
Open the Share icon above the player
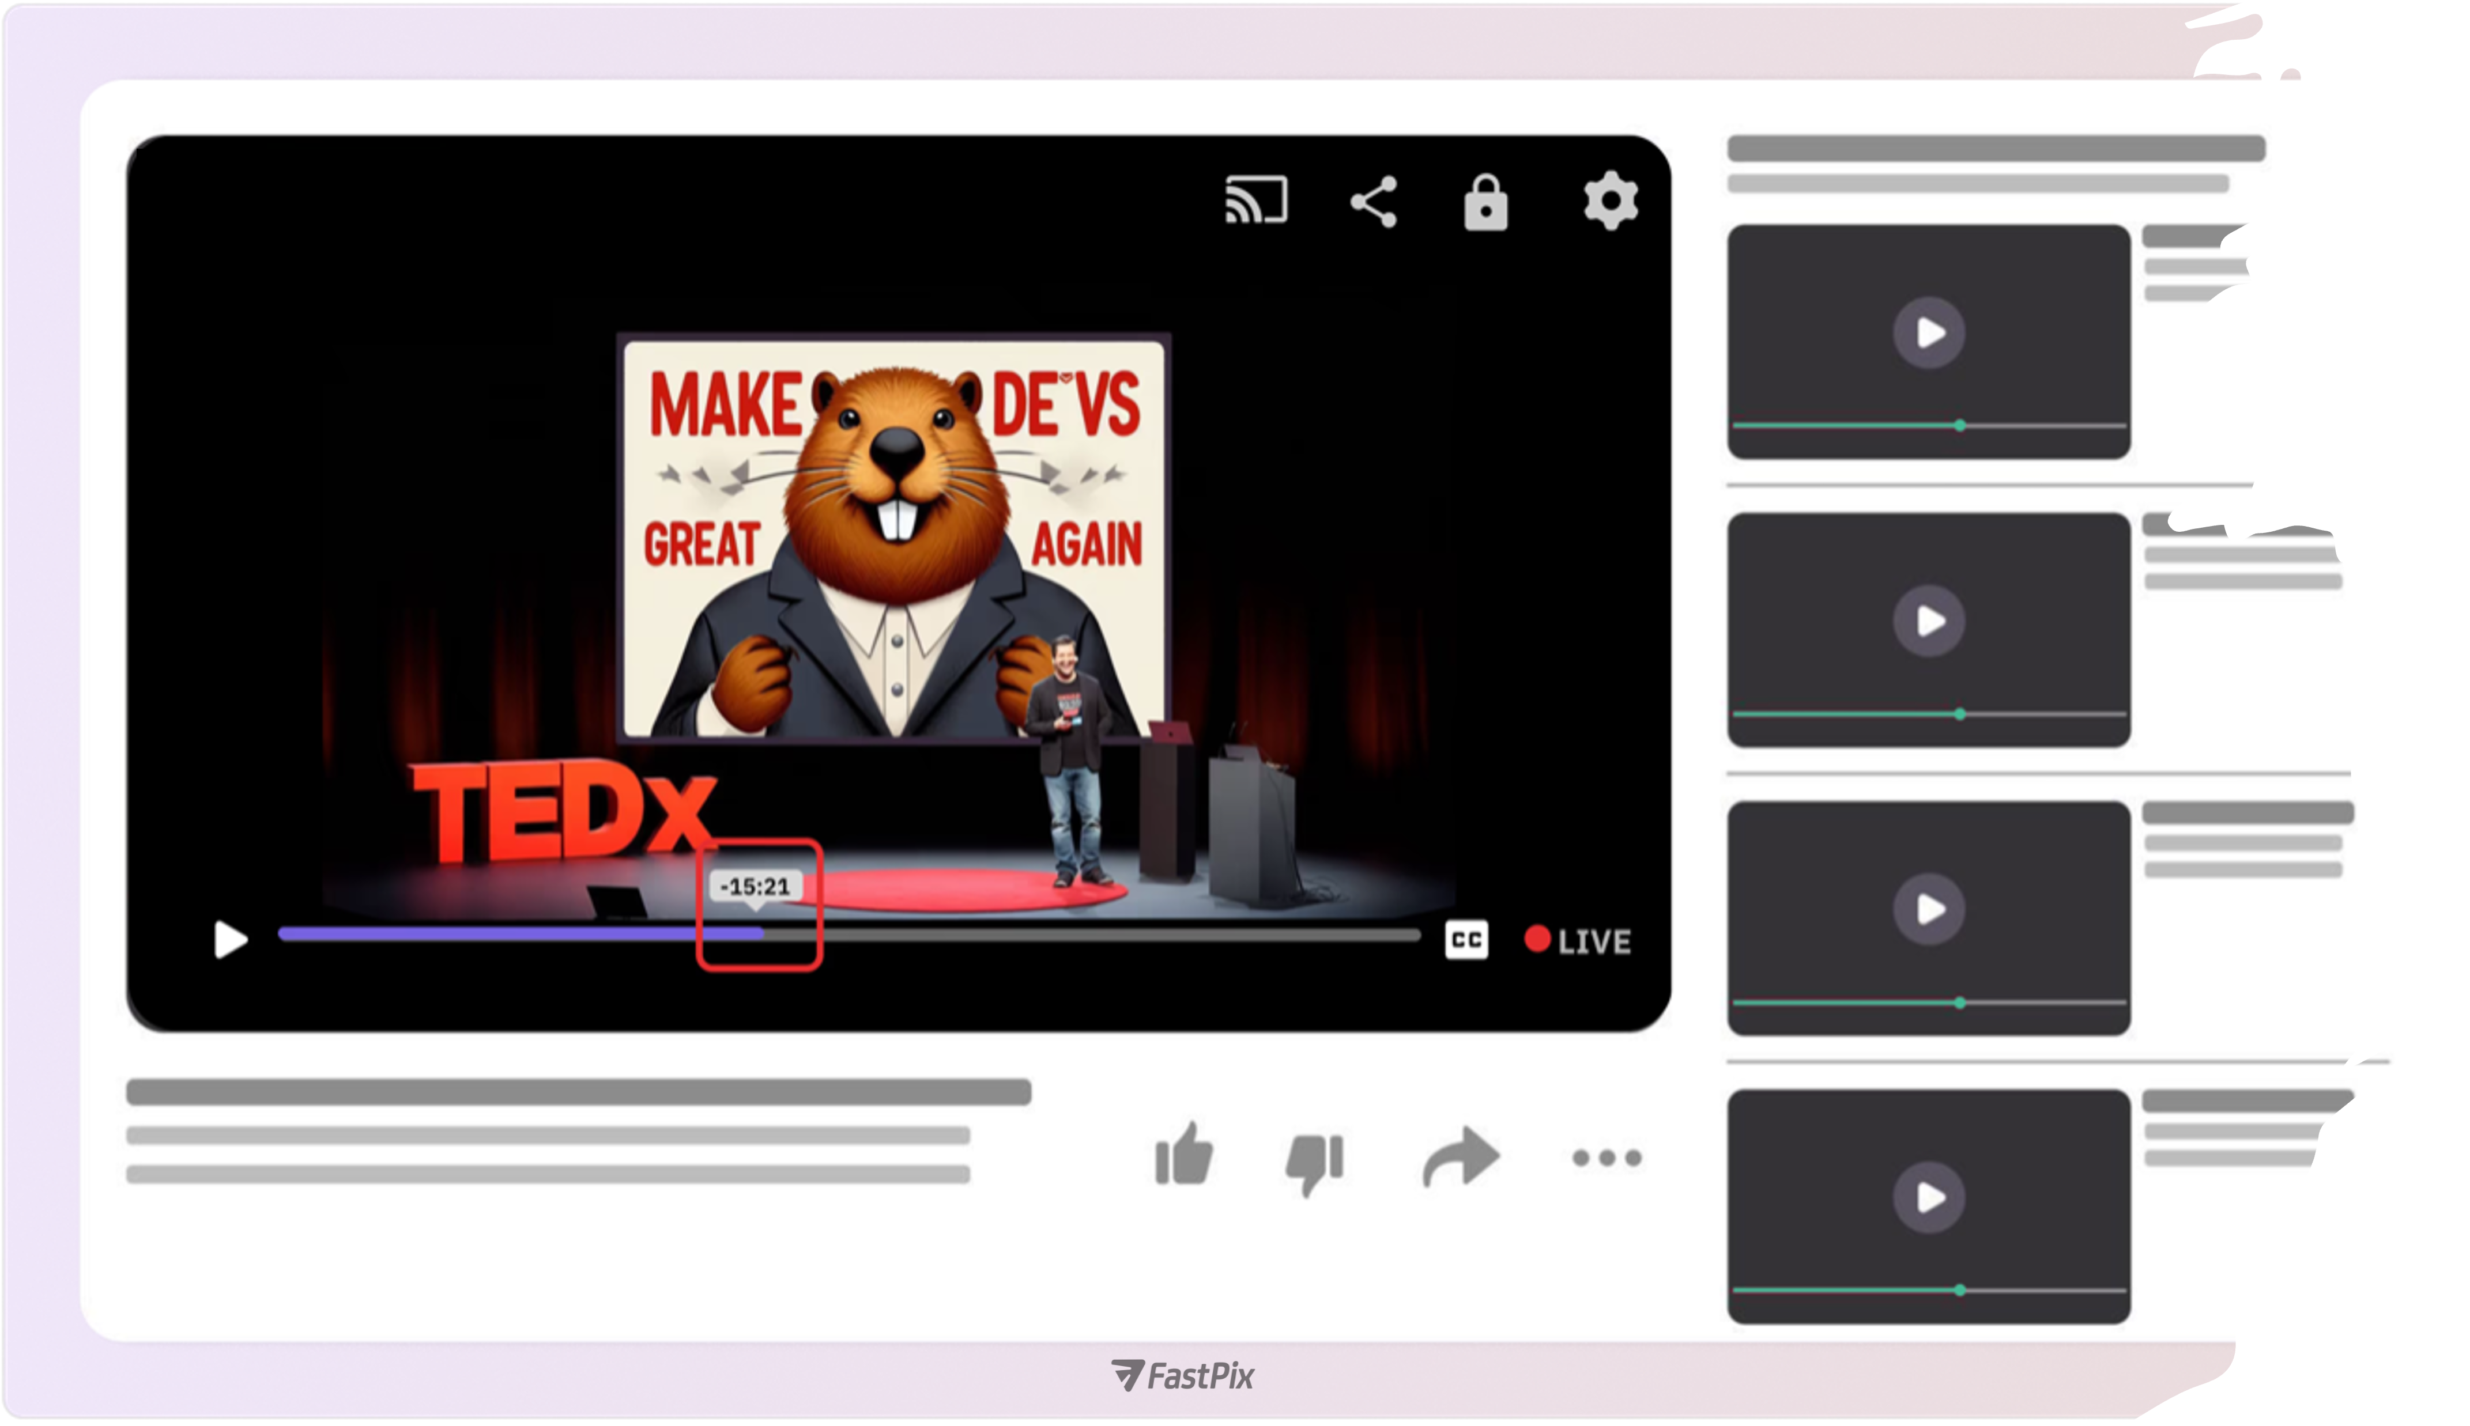[x=1374, y=202]
